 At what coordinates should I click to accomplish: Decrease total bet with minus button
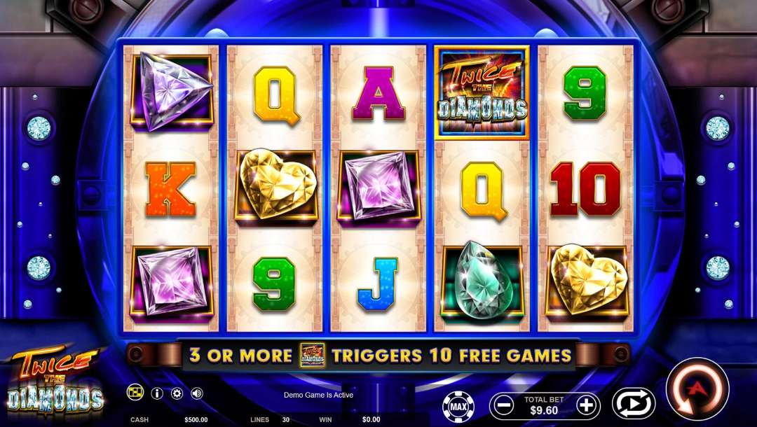tap(503, 405)
